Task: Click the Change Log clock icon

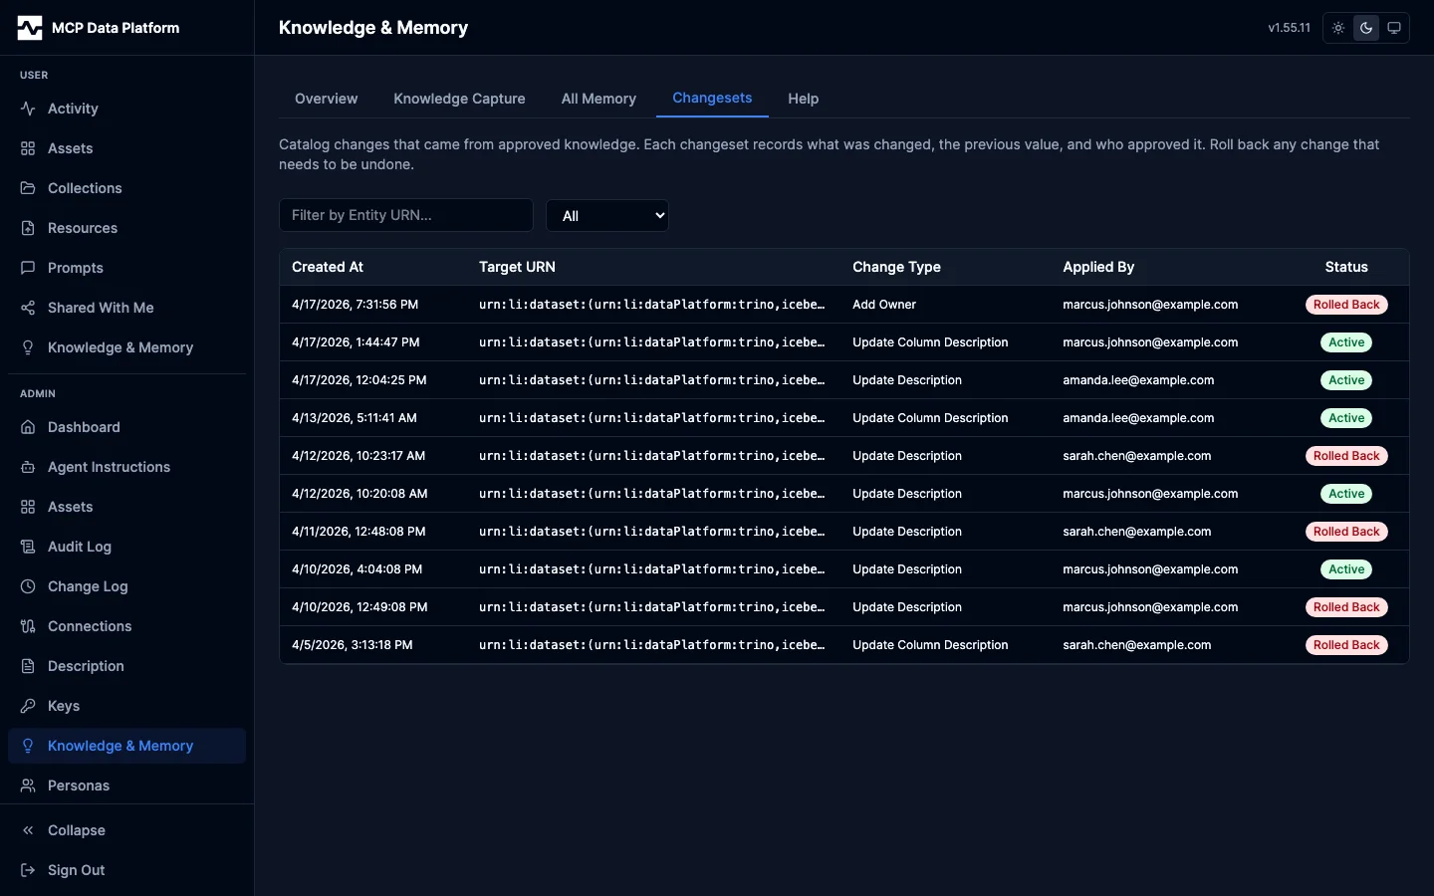Action: [x=28, y=586]
